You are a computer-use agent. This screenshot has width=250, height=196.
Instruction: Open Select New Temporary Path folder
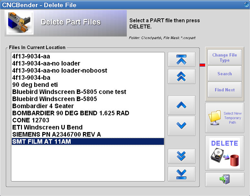tap(225, 118)
